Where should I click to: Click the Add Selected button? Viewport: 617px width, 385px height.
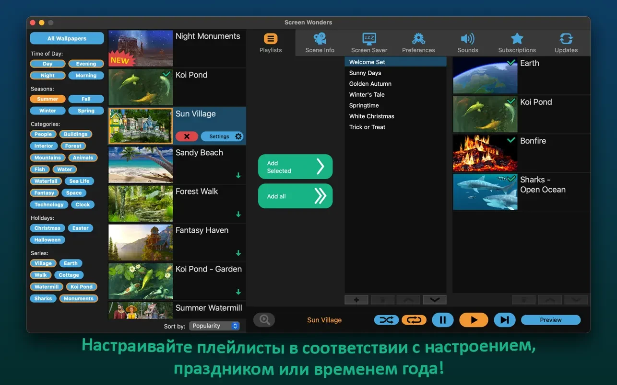point(295,167)
